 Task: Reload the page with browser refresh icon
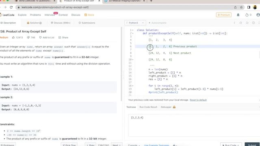(x=11, y=7)
